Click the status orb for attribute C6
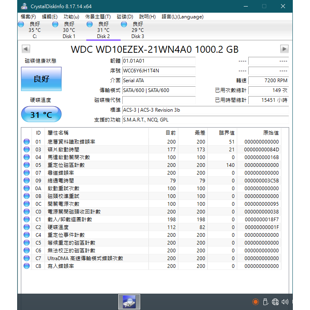The width and height of the screenshot is (310, 310). click(x=27, y=250)
